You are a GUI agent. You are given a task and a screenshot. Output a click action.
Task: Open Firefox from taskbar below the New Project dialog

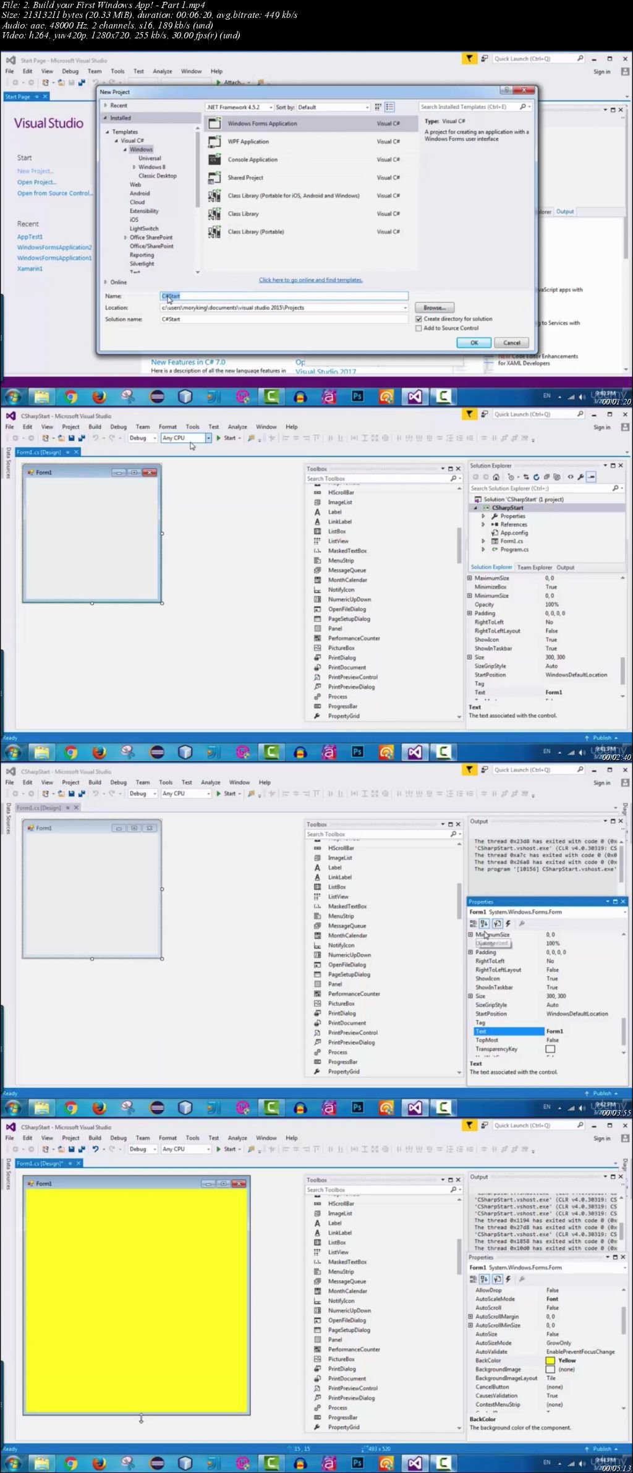click(100, 396)
